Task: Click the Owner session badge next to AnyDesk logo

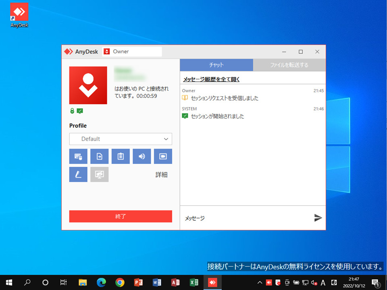Action: tap(115, 51)
